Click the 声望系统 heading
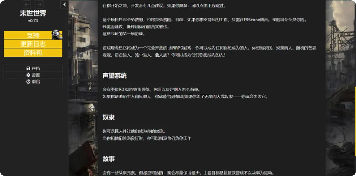The height and width of the screenshot is (176, 356). click(x=115, y=76)
